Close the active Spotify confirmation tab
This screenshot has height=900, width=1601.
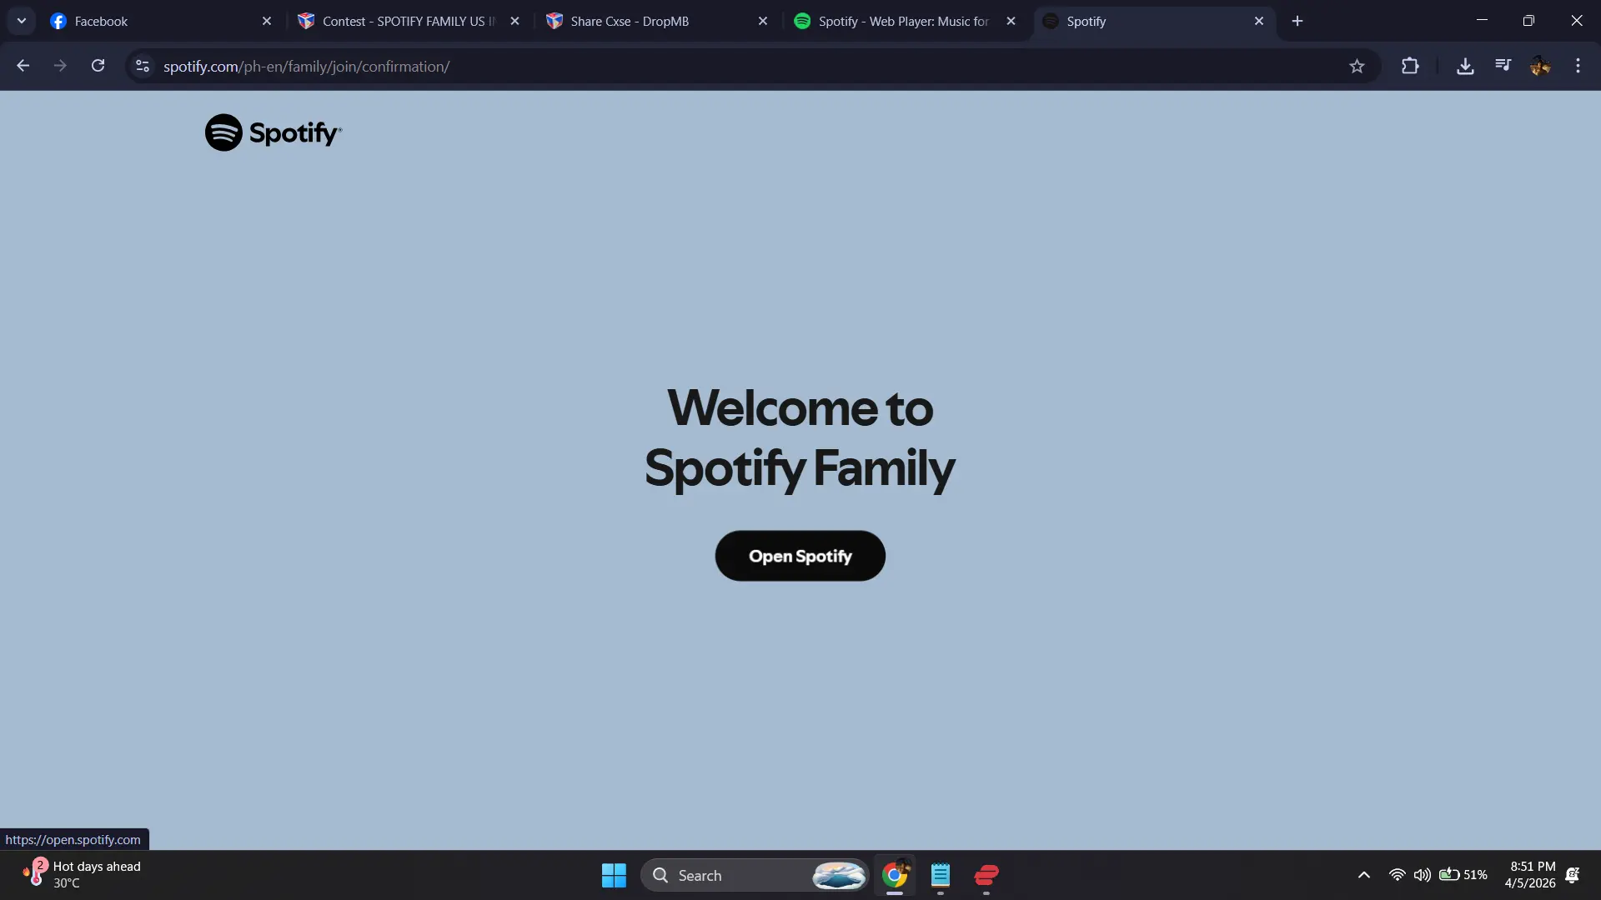[x=1259, y=21]
